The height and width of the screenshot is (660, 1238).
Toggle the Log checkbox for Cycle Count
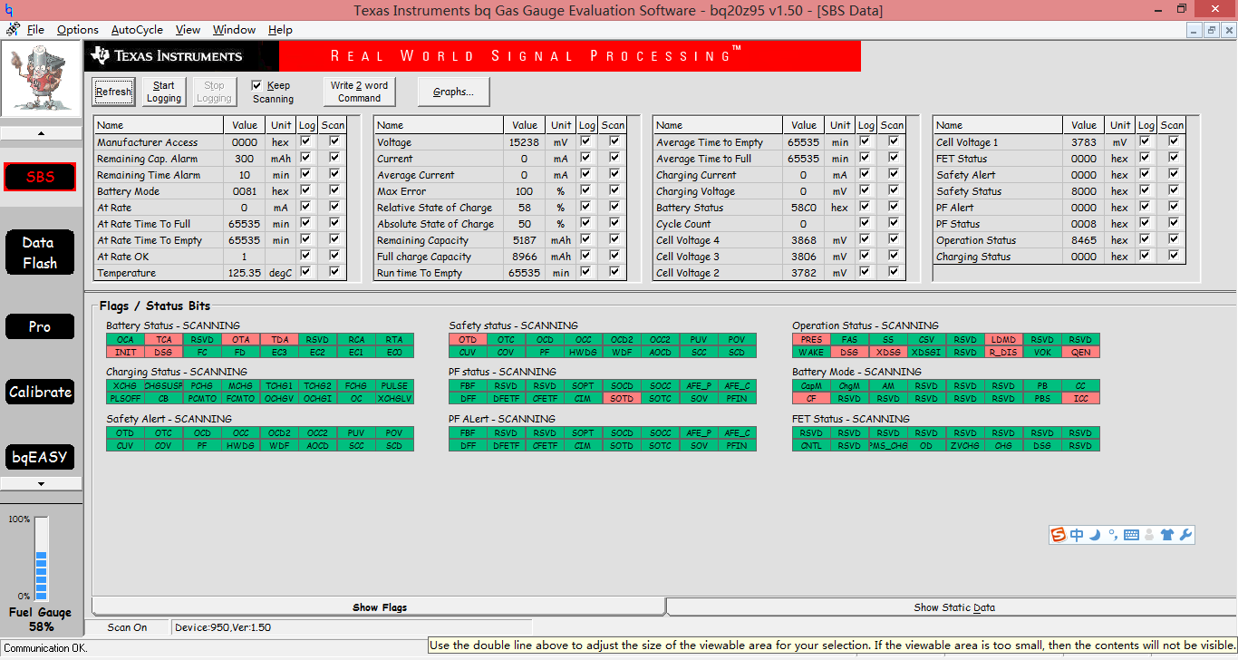[866, 223]
